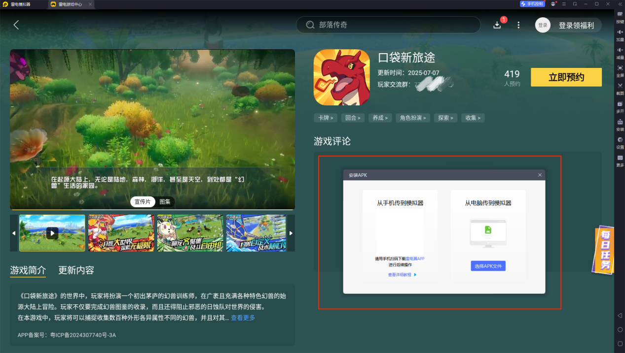The width and height of the screenshot is (625, 353).
Task: Click 加量 volume up icon
Action: (x=620, y=34)
